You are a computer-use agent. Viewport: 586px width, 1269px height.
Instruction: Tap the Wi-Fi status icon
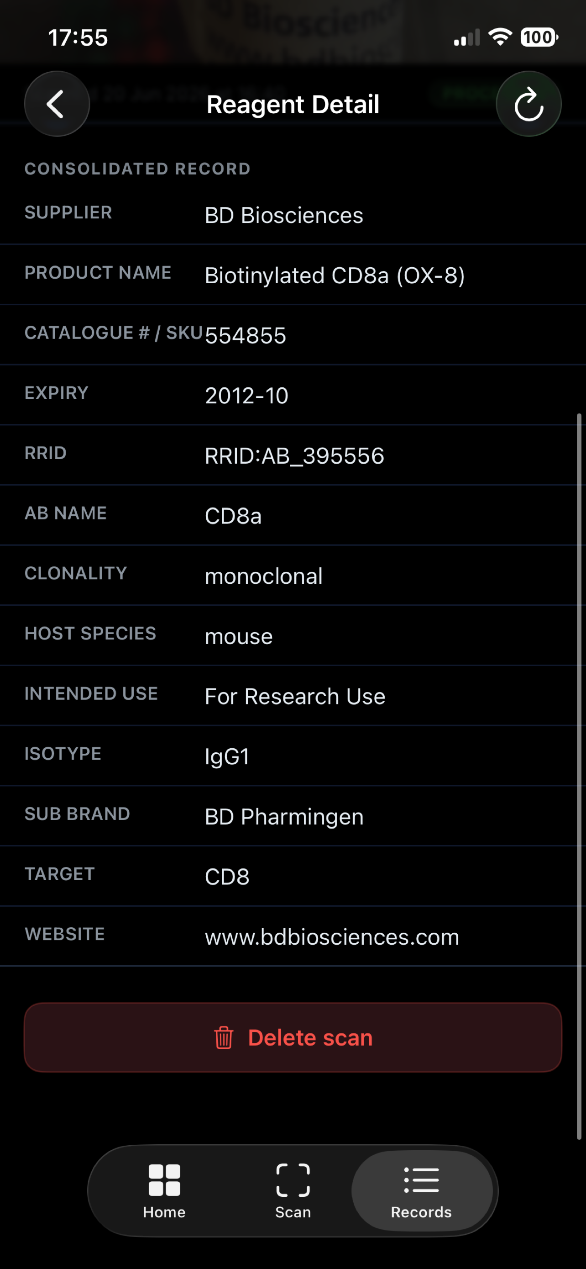[500, 37]
